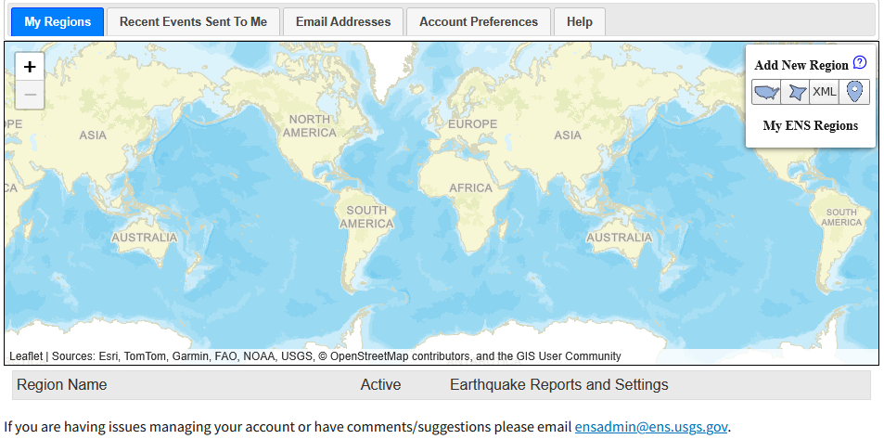884x439 pixels.
Task: Switch to My Regions tab
Action: [58, 22]
